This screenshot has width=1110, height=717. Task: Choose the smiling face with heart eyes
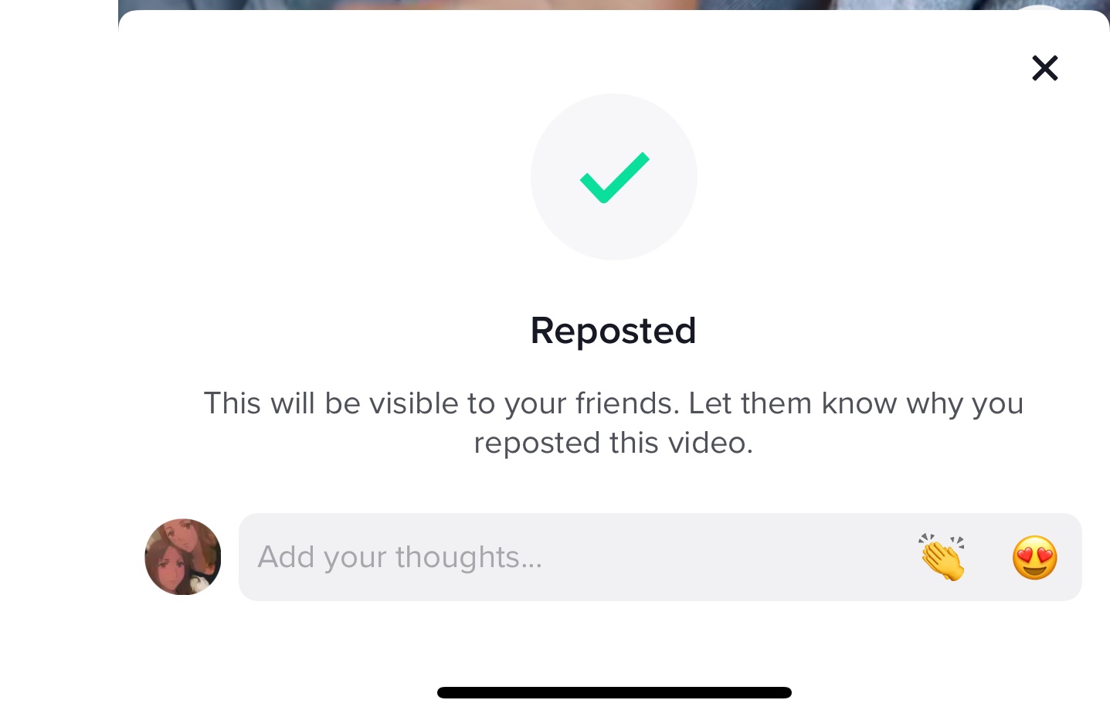tap(1035, 557)
